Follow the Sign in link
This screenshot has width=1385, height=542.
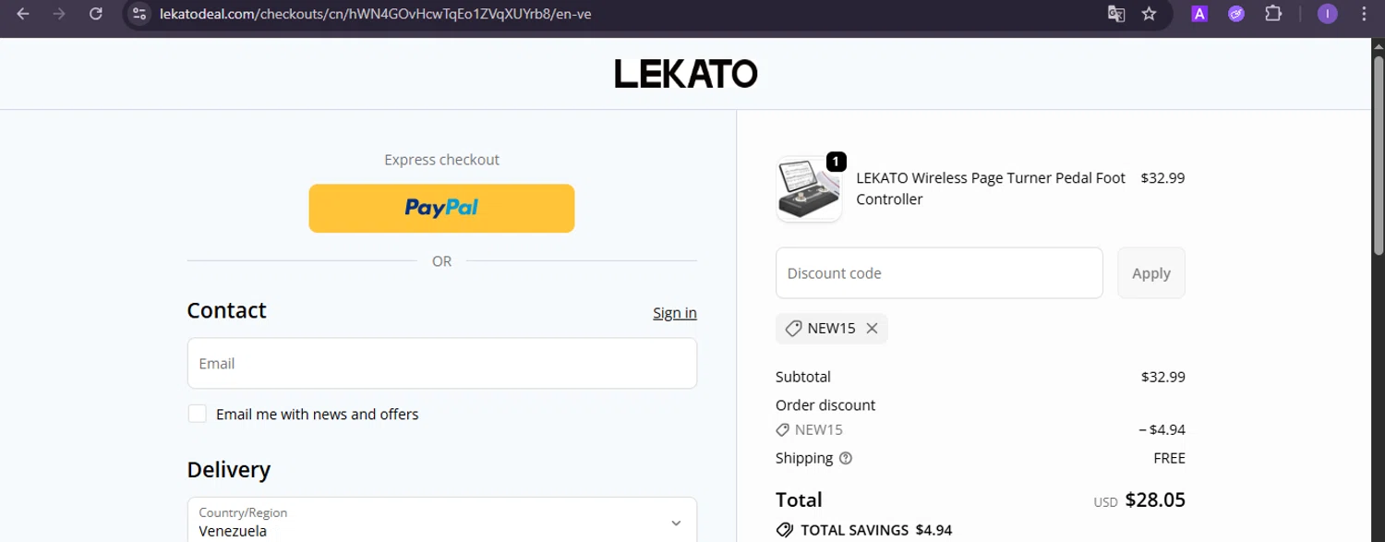click(675, 313)
